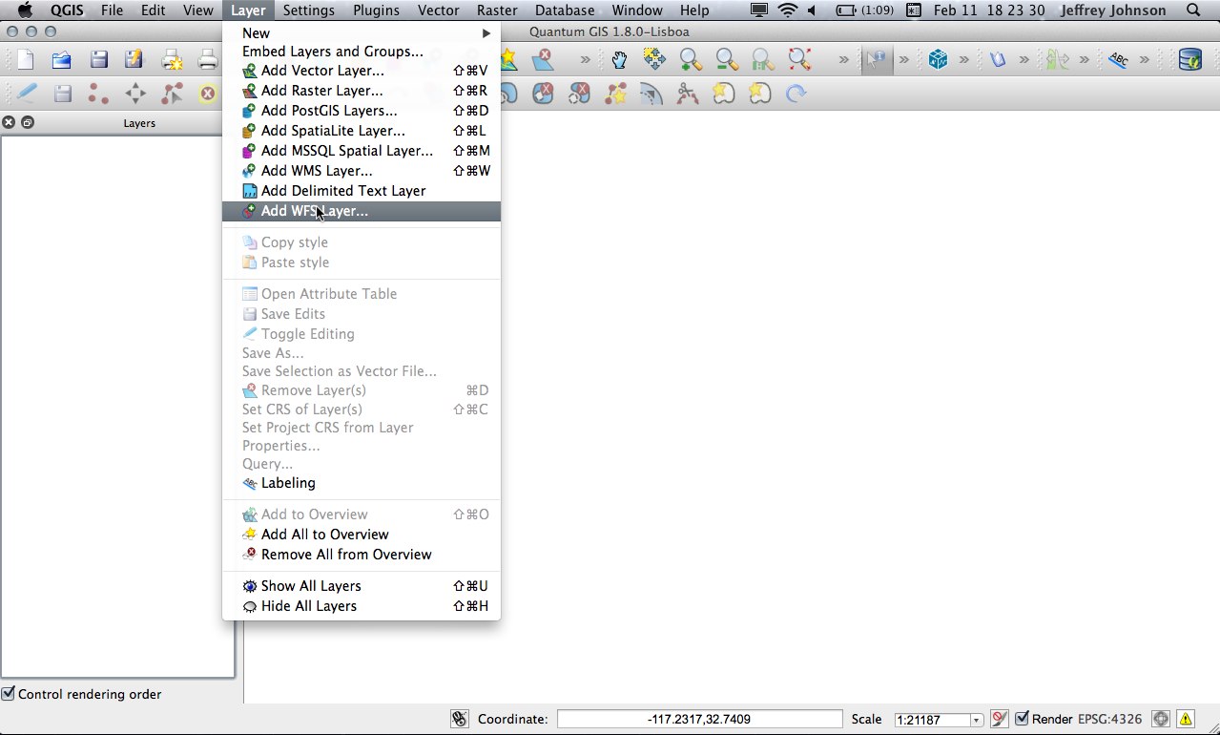Expand chevron before Labeling ABC icon
The image size is (1220, 735).
coord(1085,60)
